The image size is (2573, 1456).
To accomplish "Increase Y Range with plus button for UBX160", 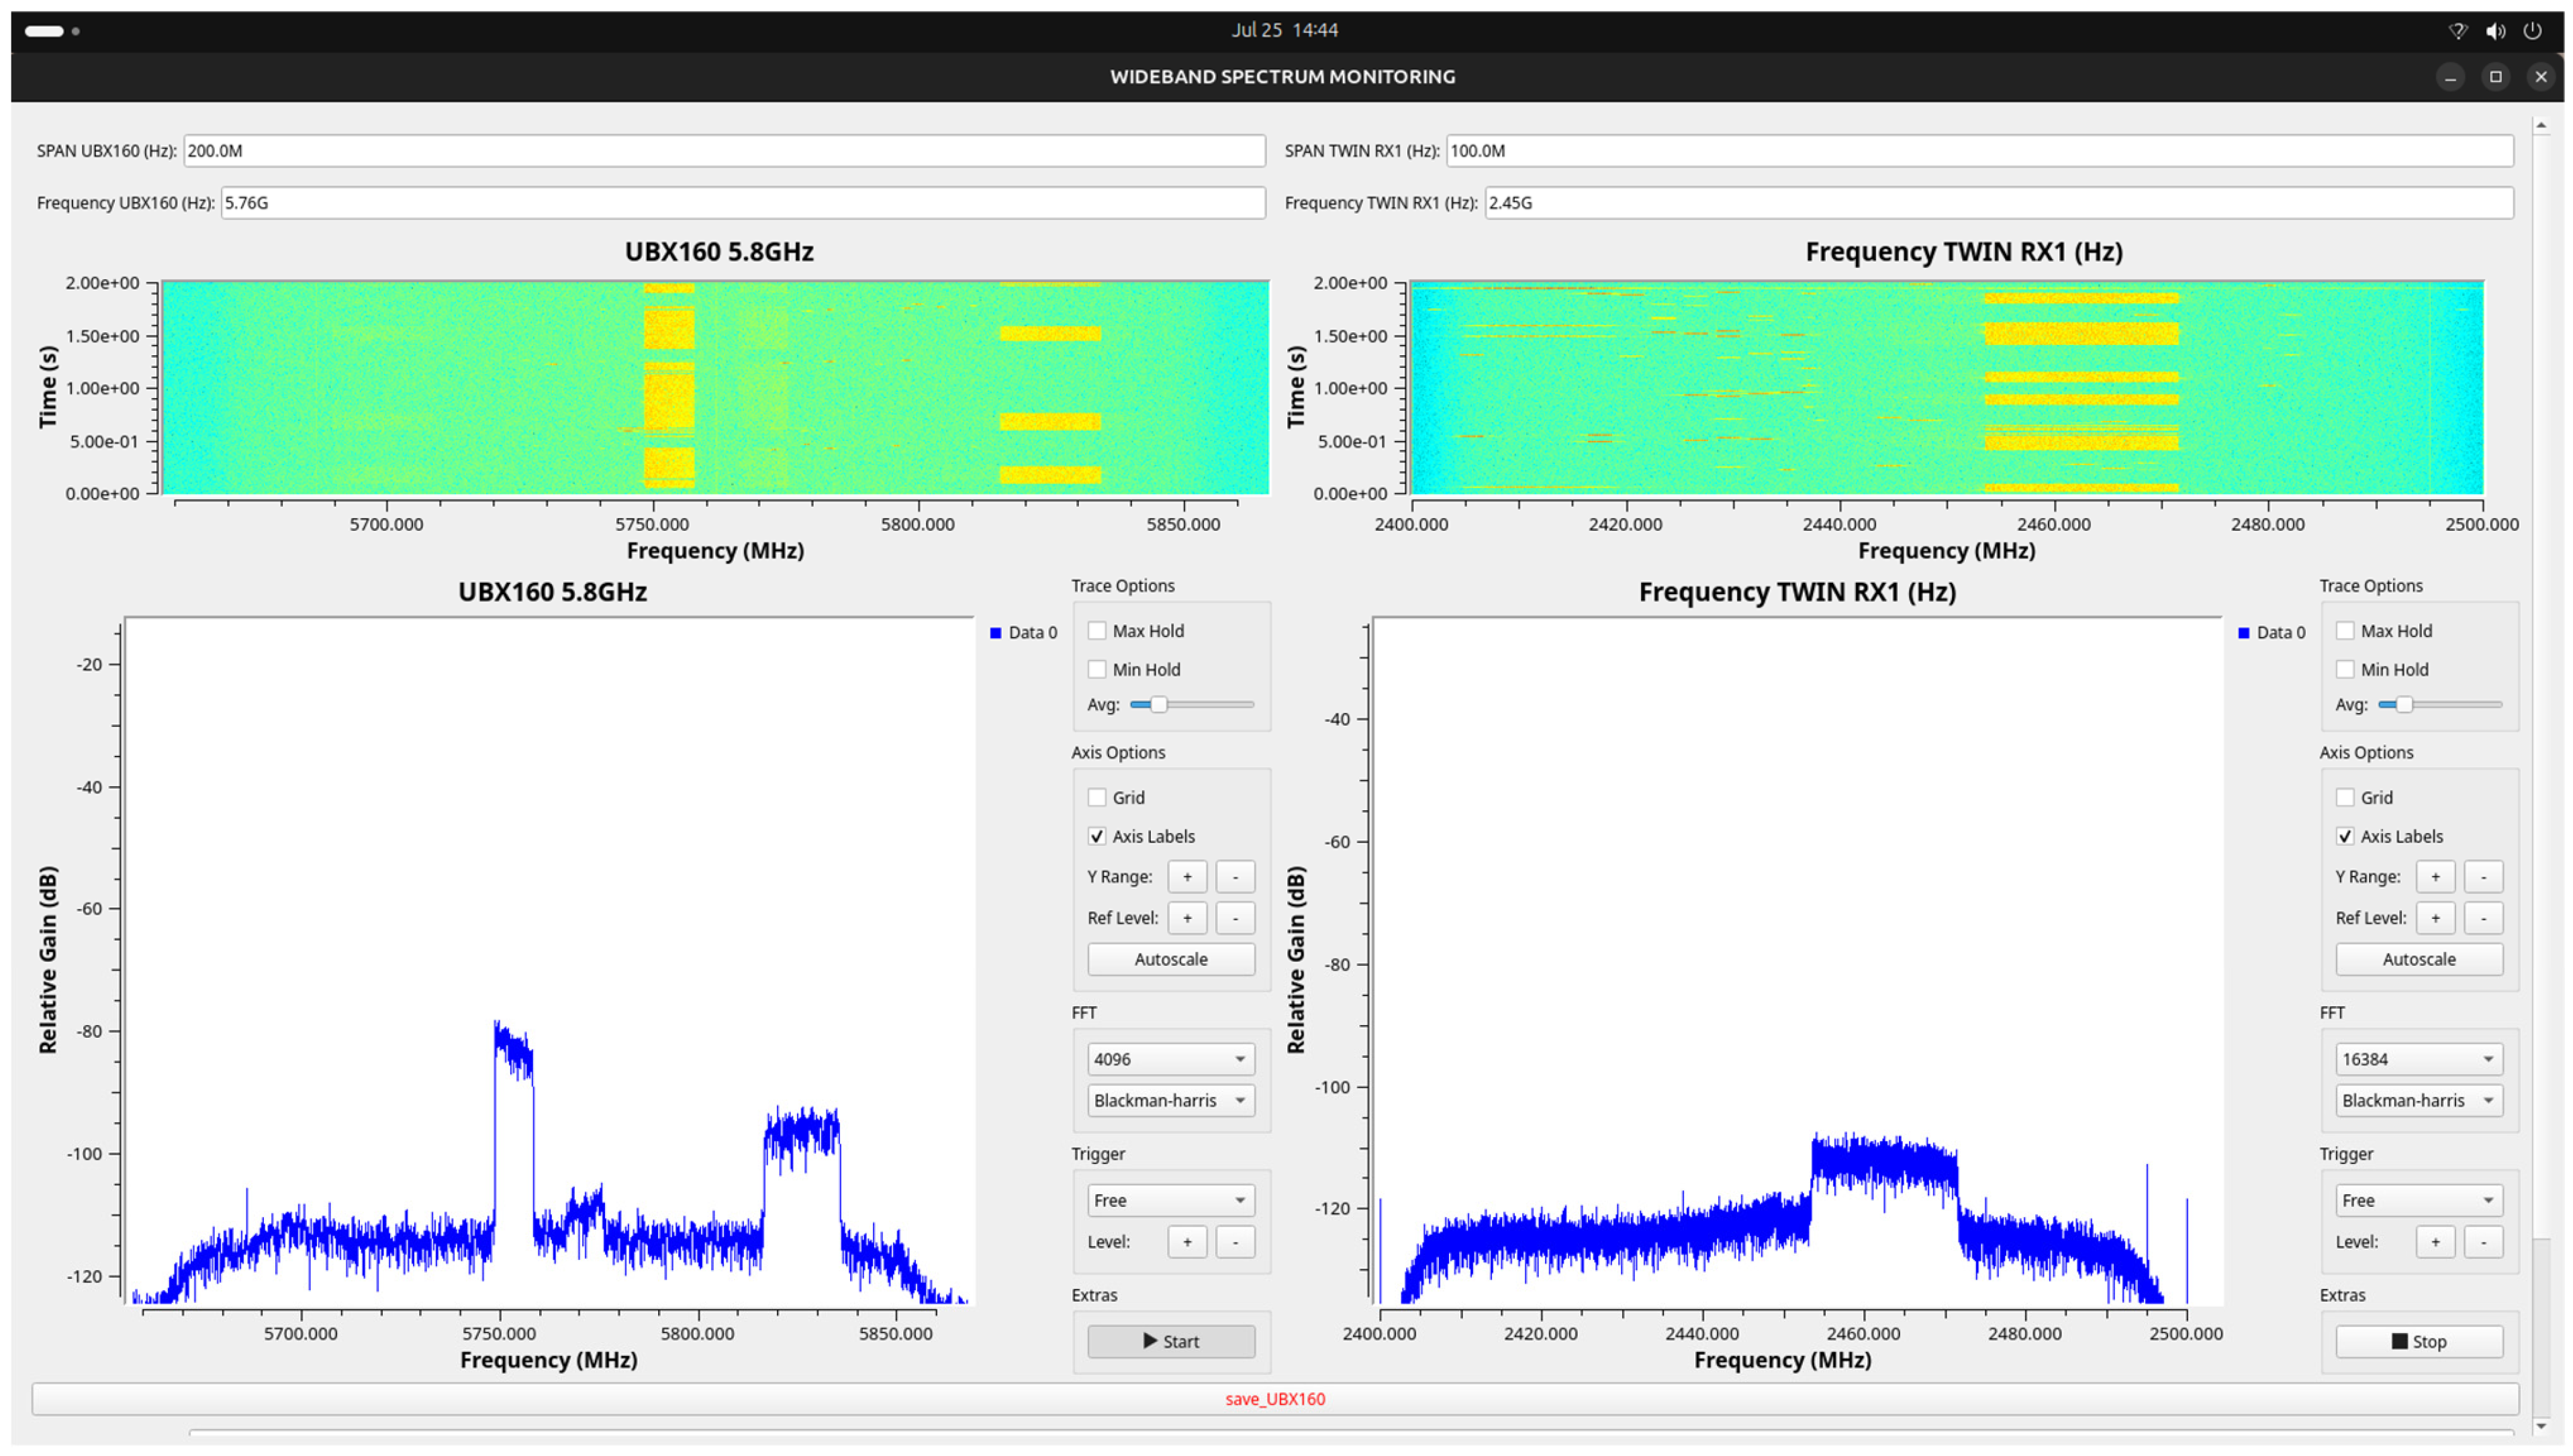I will (1186, 876).
